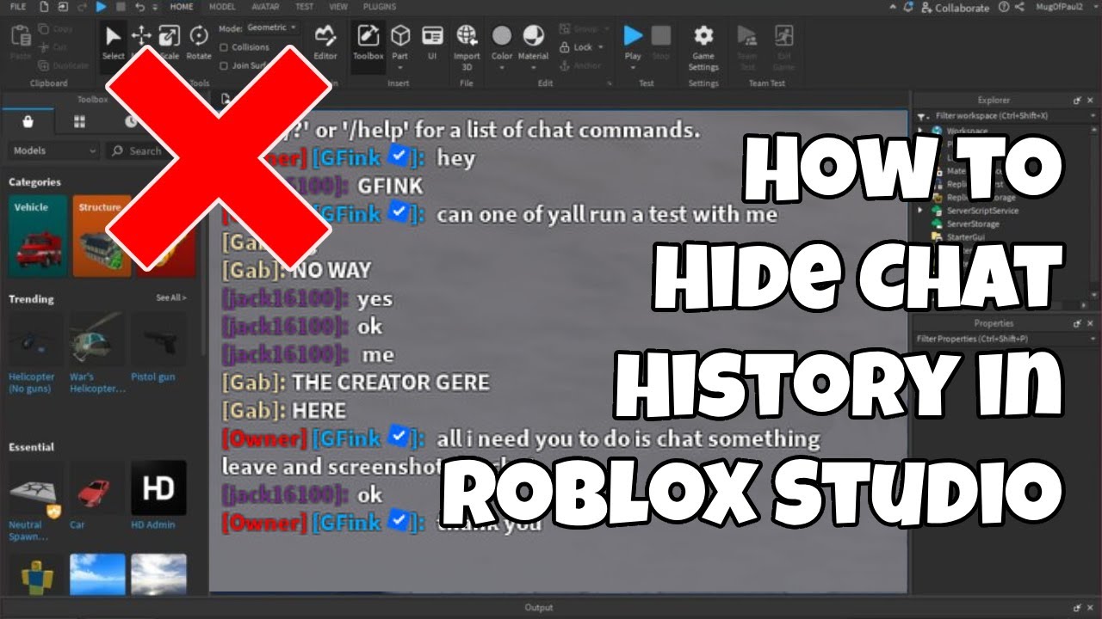Select the Select arrow tool

tap(113, 42)
